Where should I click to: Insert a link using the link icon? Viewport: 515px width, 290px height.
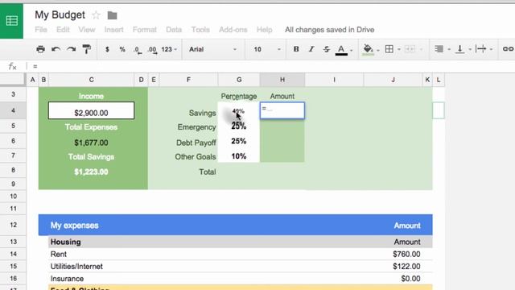(508, 49)
